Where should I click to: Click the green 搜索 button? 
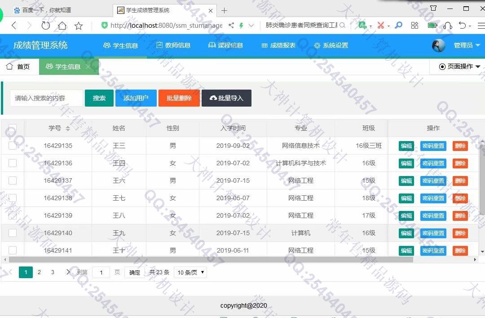pos(99,98)
